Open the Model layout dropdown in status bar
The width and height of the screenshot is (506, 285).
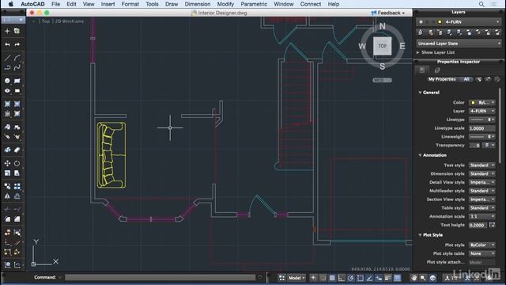(296, 278)
